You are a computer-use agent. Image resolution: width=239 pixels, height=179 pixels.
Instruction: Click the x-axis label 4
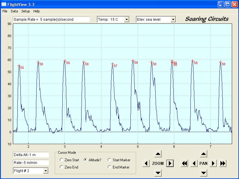click(x=101, y=147)
